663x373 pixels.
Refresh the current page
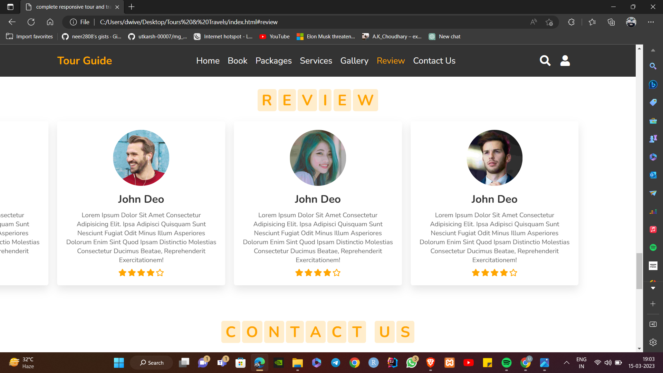pyautogui.click(x=31, y=22)
